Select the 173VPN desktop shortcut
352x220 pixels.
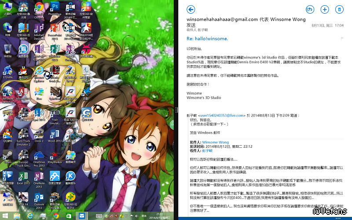(x=7, y=72)
